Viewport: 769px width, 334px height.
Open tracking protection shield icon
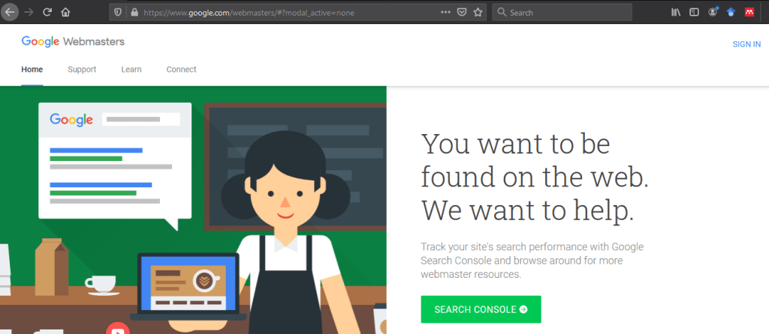[118, 12]
